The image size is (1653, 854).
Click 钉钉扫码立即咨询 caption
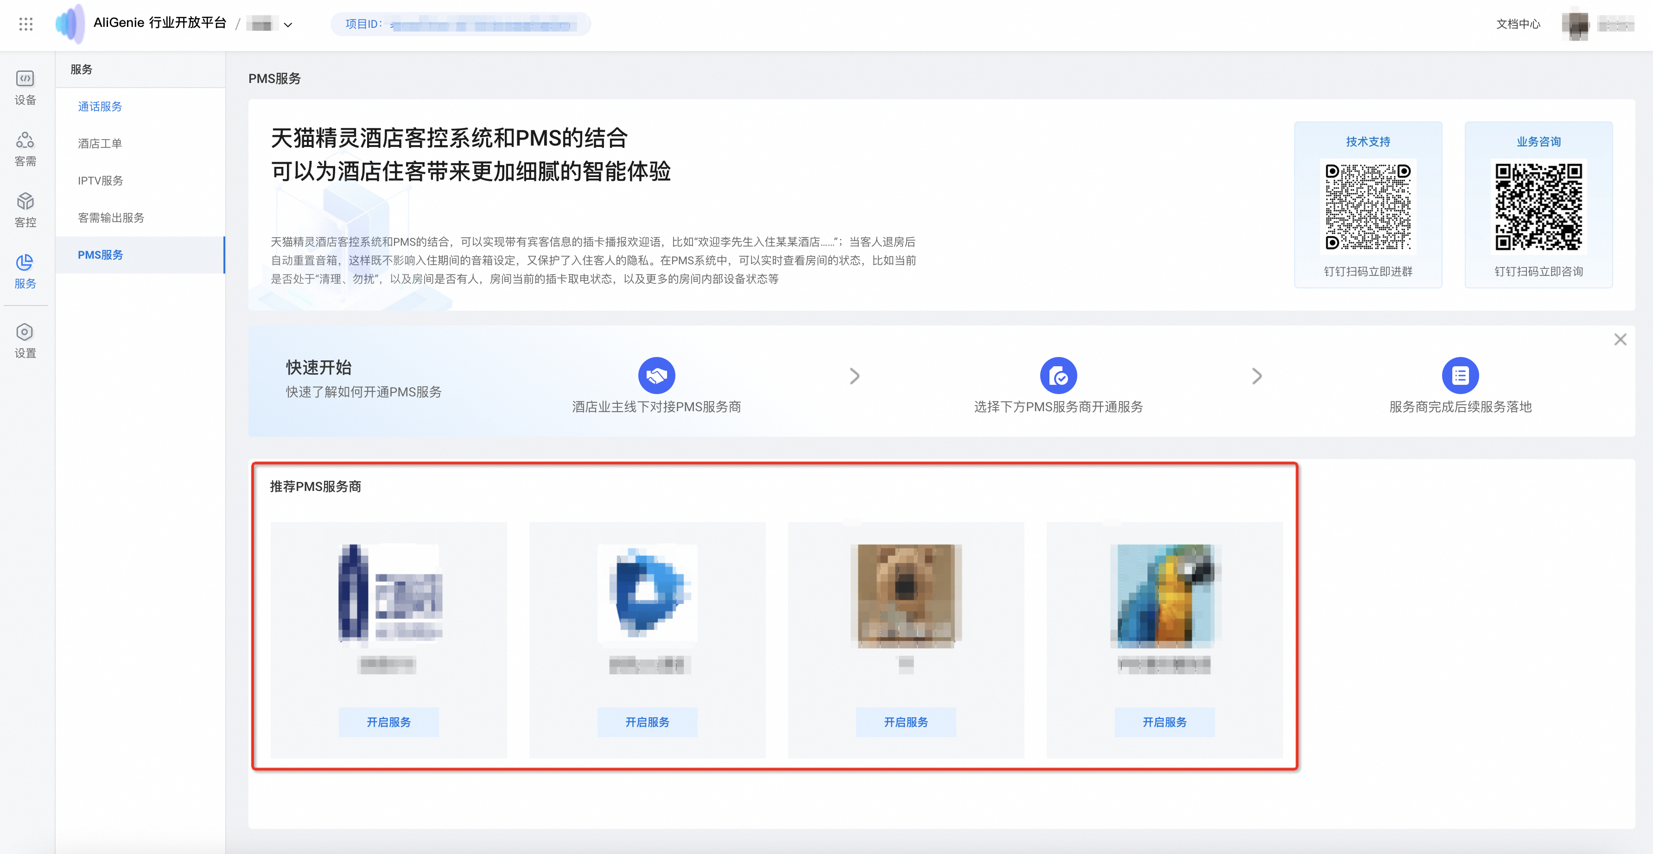pos(1538,271)
